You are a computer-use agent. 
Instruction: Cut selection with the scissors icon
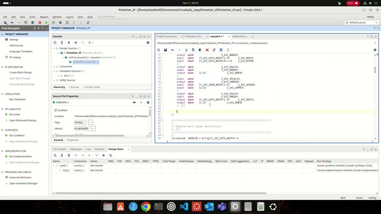pos(186,50)
